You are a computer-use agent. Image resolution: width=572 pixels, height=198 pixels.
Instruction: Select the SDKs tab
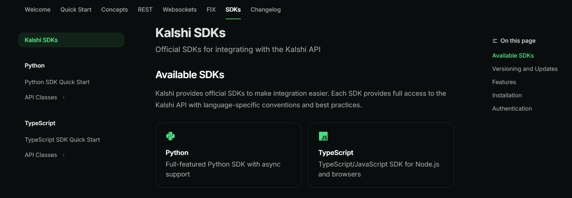(233, 10)
